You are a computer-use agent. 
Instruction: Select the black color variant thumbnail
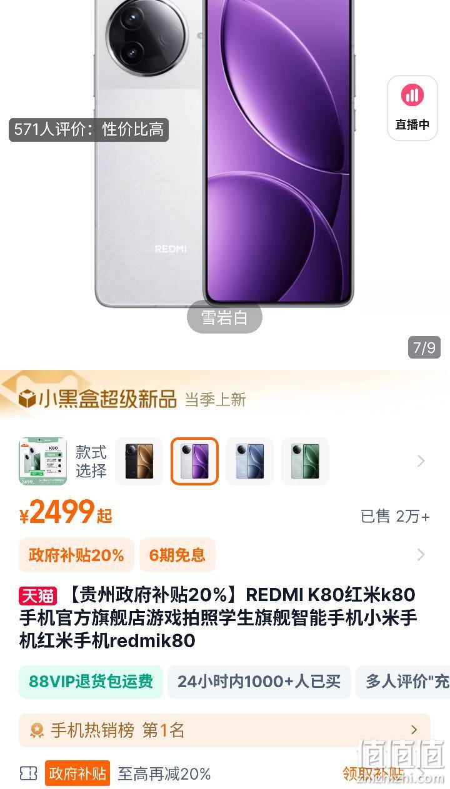coord(139,461)
